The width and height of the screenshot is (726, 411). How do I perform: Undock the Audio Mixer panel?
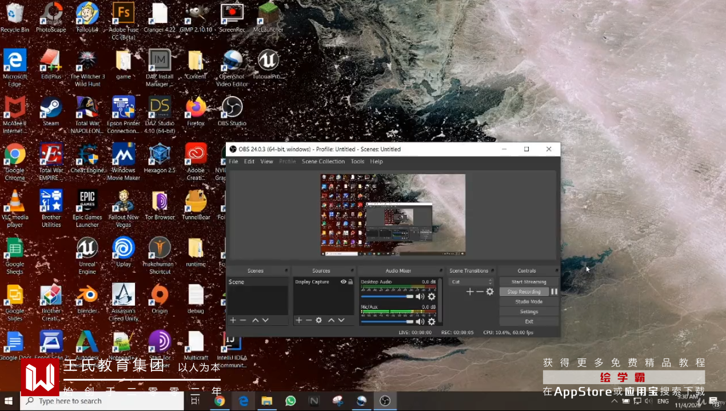[441, 271]
